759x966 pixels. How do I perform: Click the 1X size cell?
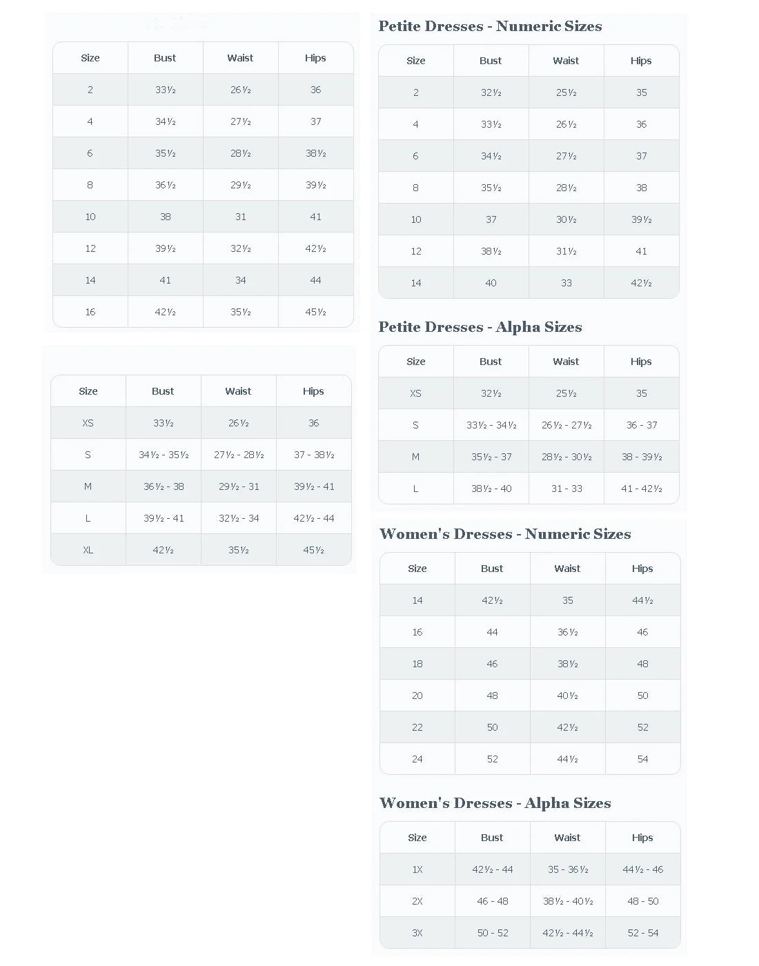[x=417, y=869]
